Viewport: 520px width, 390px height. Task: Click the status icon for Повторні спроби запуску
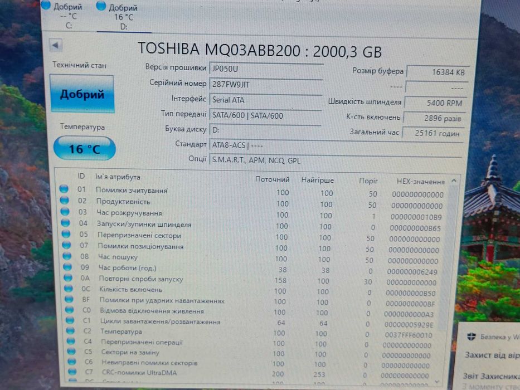pyautogui.click(x=68, y=277)
